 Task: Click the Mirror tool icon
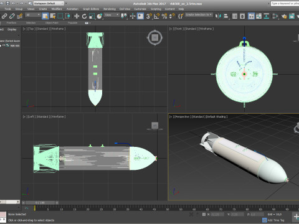(218, 16)
